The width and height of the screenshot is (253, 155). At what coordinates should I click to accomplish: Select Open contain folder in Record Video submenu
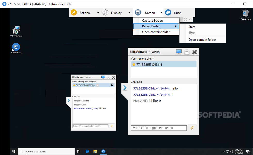(202, 40)
